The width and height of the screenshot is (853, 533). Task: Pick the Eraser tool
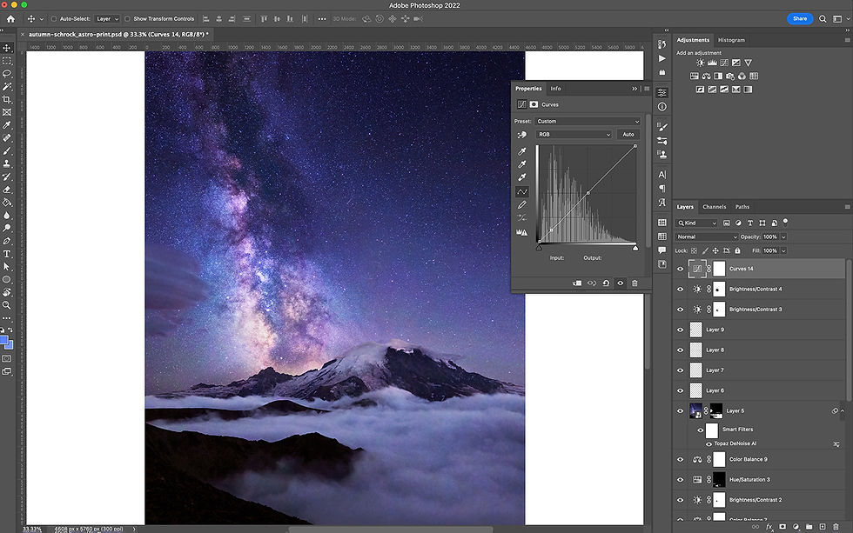(7, 189)
